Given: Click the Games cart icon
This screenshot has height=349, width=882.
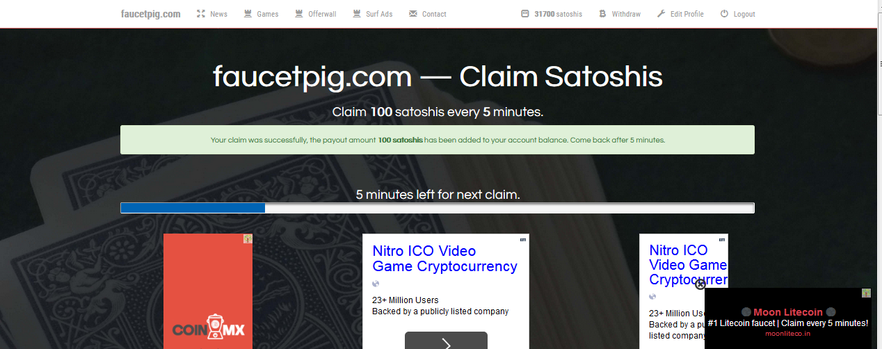Looking at the screenshot, I should point(248,14).
